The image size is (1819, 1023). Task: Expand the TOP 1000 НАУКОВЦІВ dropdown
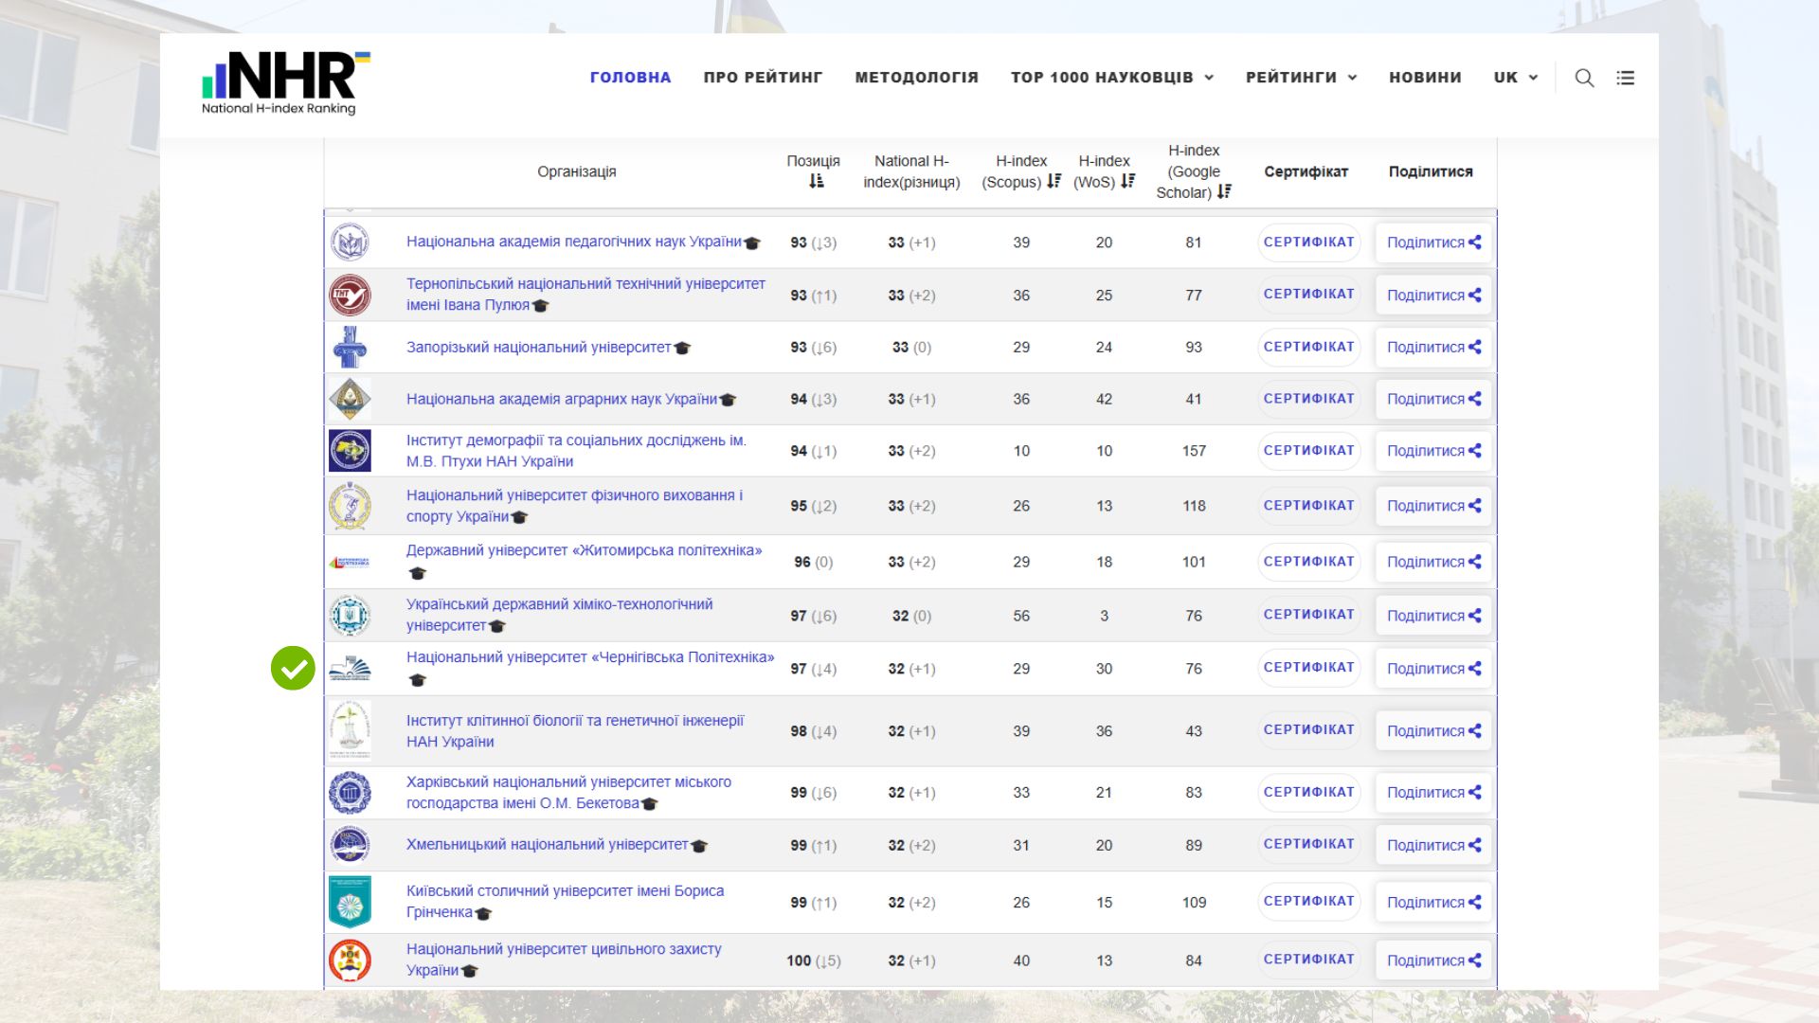point(1111,78)
